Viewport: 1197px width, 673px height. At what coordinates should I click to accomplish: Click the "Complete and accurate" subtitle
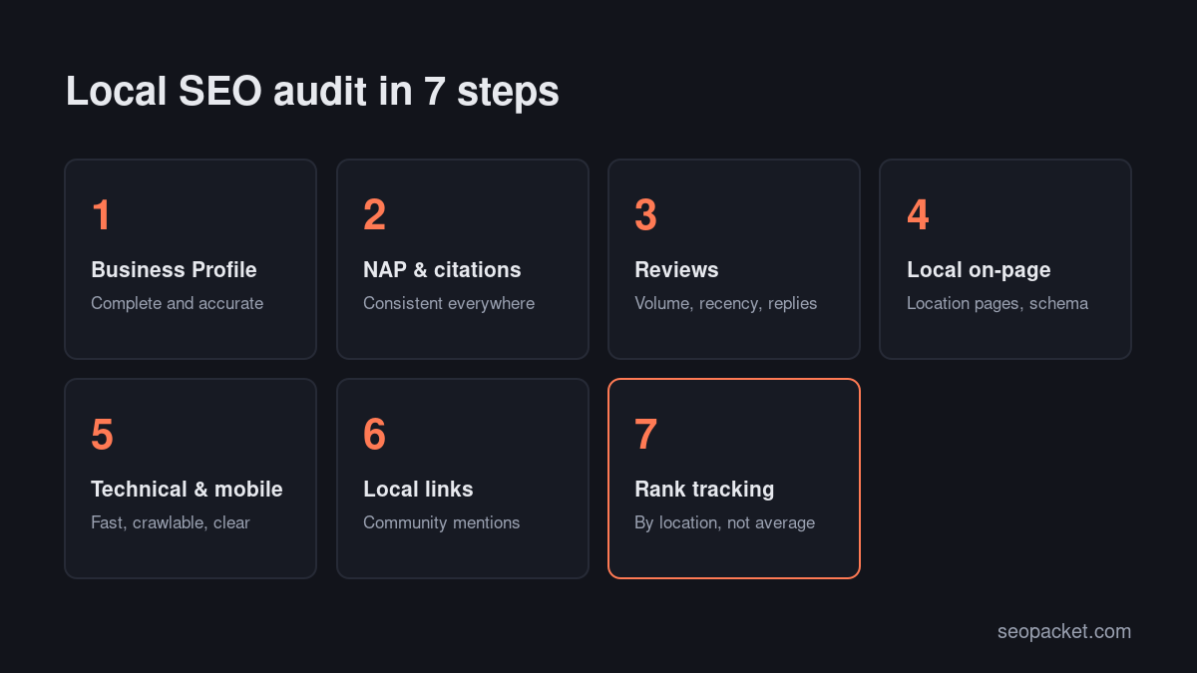point(178,303)
